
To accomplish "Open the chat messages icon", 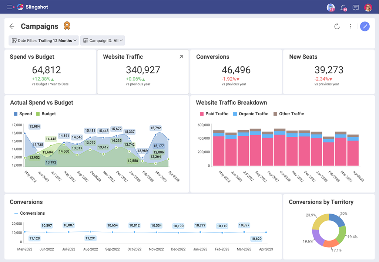I will (x=356, y=7).
